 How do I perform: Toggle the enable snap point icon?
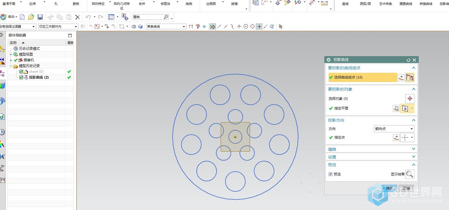tap(213, 26)
